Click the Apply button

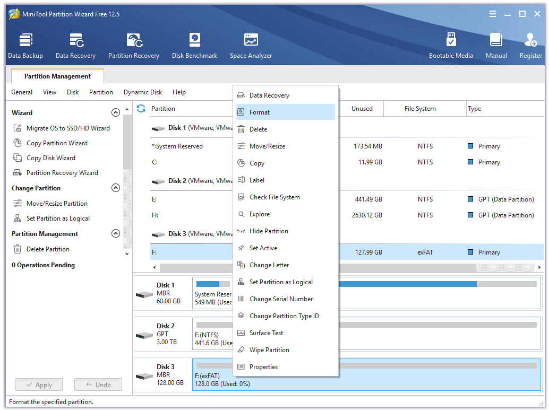(x=39, y=385)
